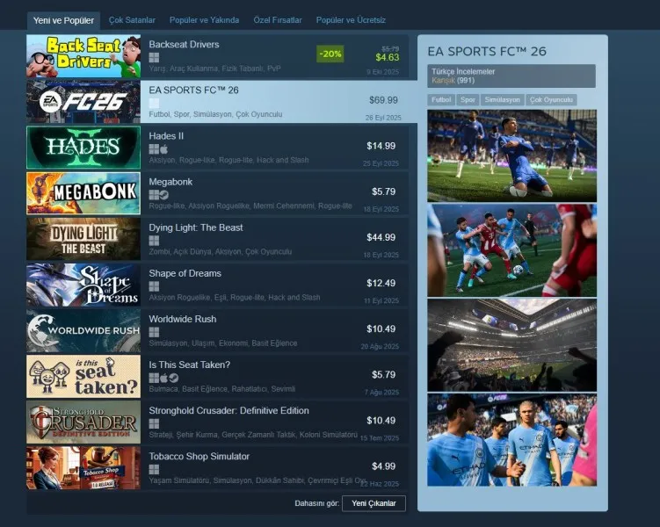Click the Worldwide Rush capsule image

(83, 331)
